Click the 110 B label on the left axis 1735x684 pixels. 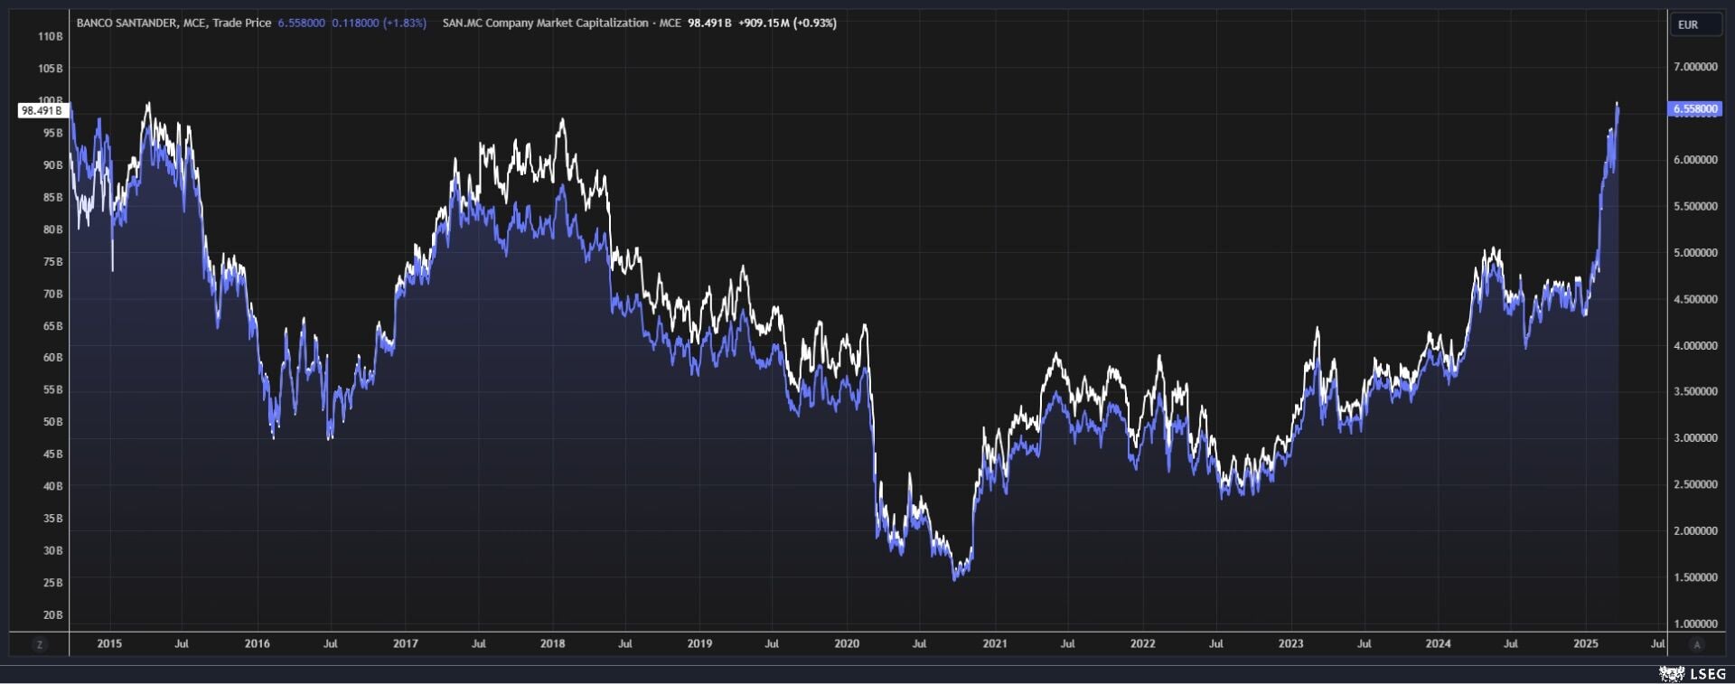(x=51, y=37)
